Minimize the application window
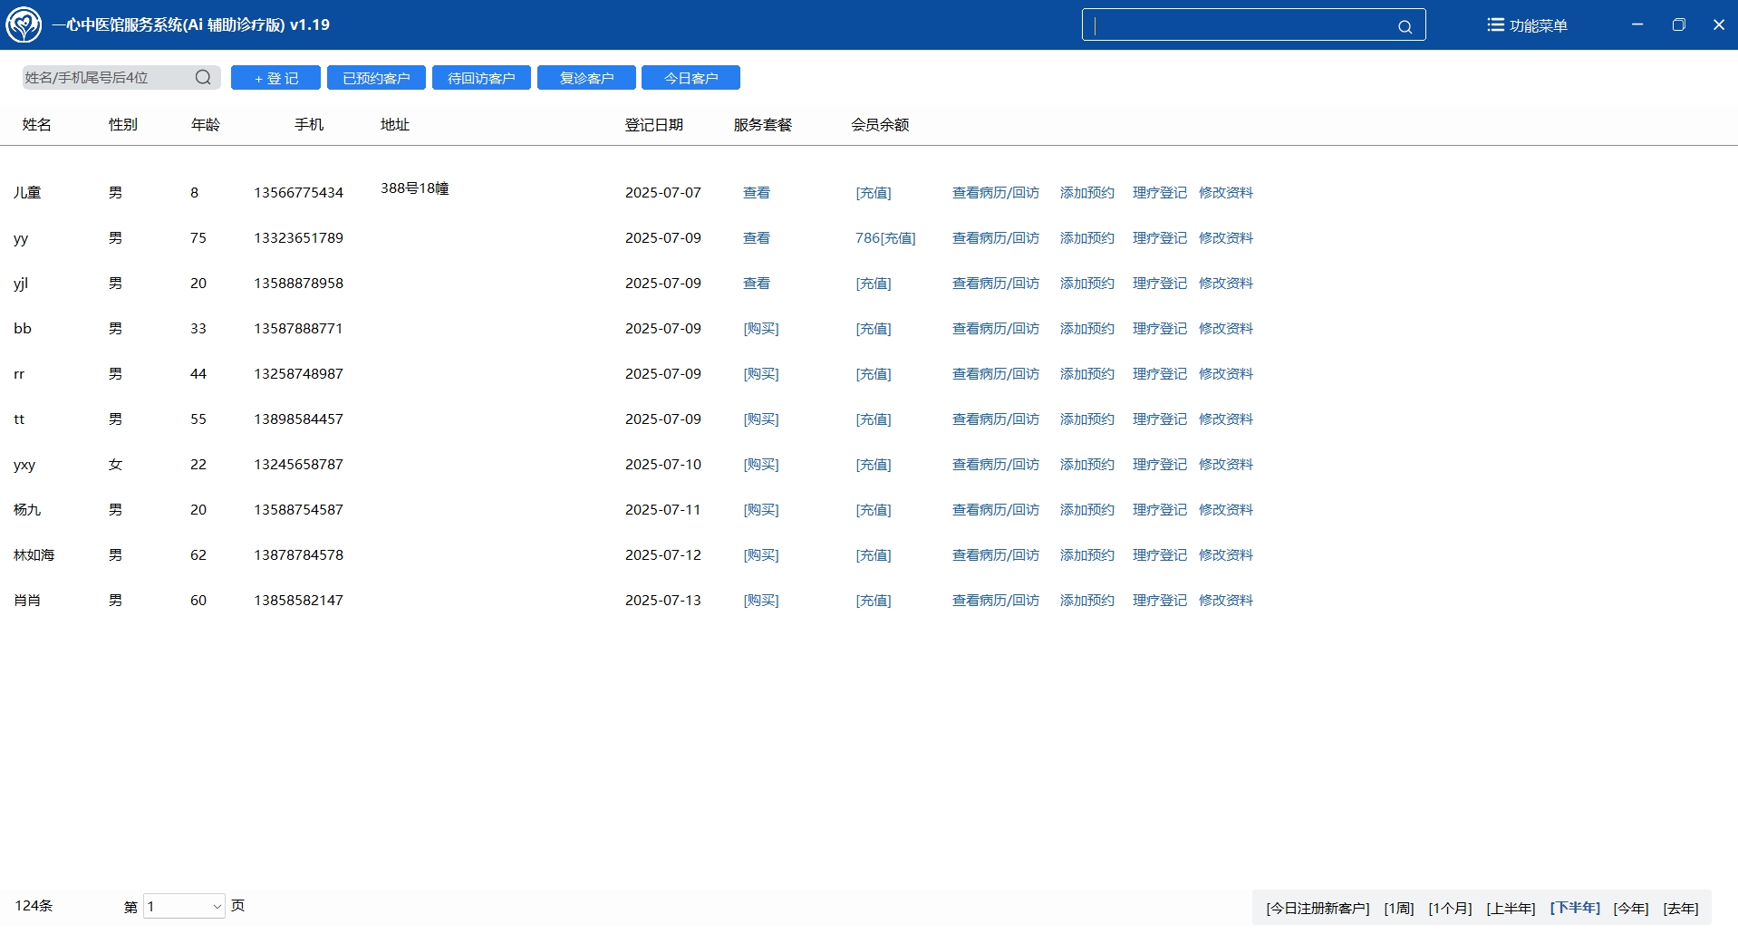The height and width of the screenshot is (934, 1738). click(1637, 24)
